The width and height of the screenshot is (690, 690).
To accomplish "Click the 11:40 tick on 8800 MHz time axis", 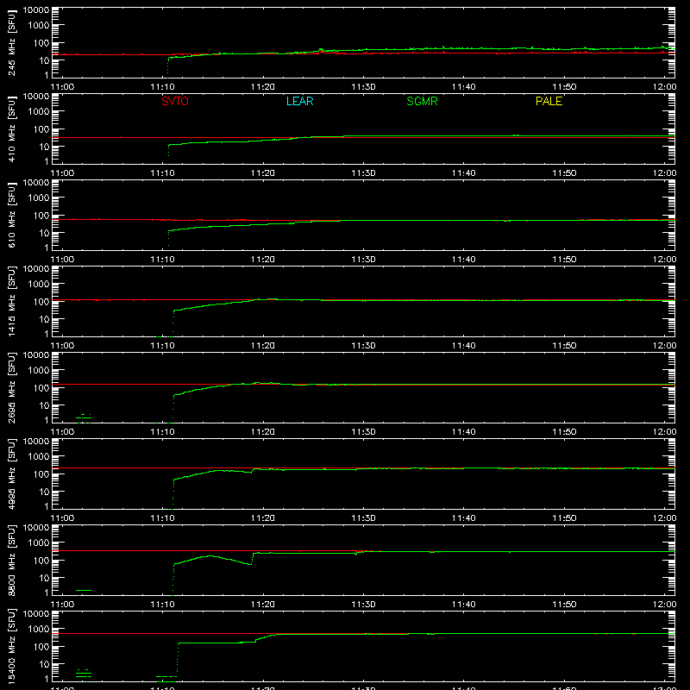I will pos(464,605).
